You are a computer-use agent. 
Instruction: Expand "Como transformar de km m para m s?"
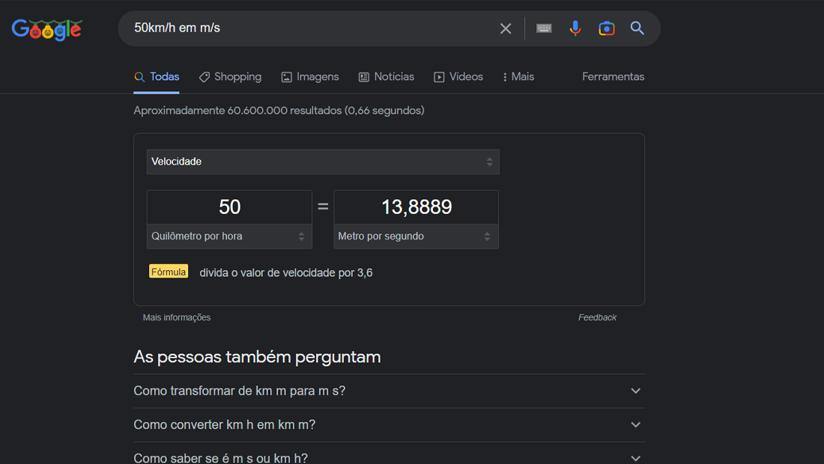(389, 391)
